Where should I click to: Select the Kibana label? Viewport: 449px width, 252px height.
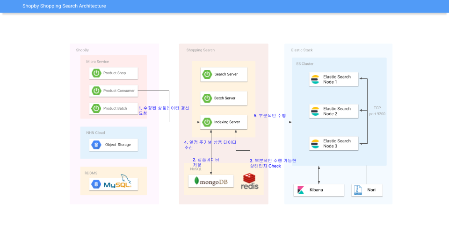[316, 190]
